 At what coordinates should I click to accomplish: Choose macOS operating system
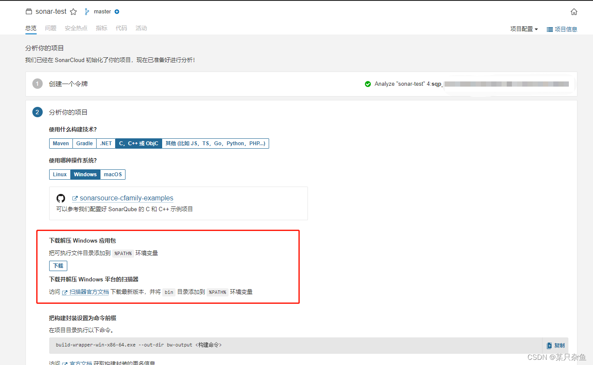point(113,175)
